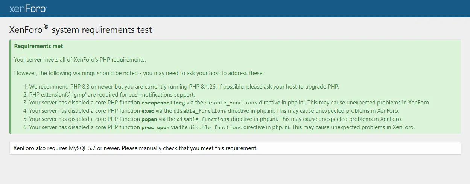Click the page title "system requirements test"
Viewport: 470px width, 184px height.
[102, 30]
